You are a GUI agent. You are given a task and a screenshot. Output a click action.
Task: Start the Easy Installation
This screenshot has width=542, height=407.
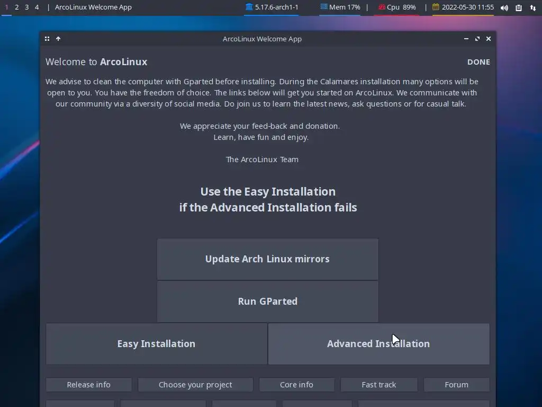tap(157, 344)
